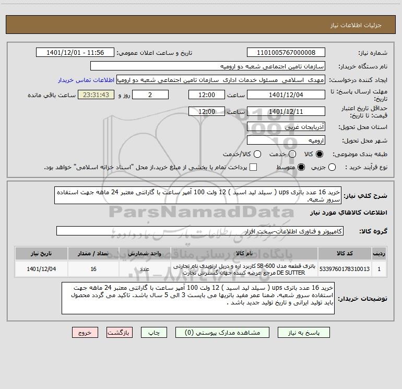Click the توضیحات خریدار text area
This screenshot has height=389, width=402.
(x=198, y=298)
